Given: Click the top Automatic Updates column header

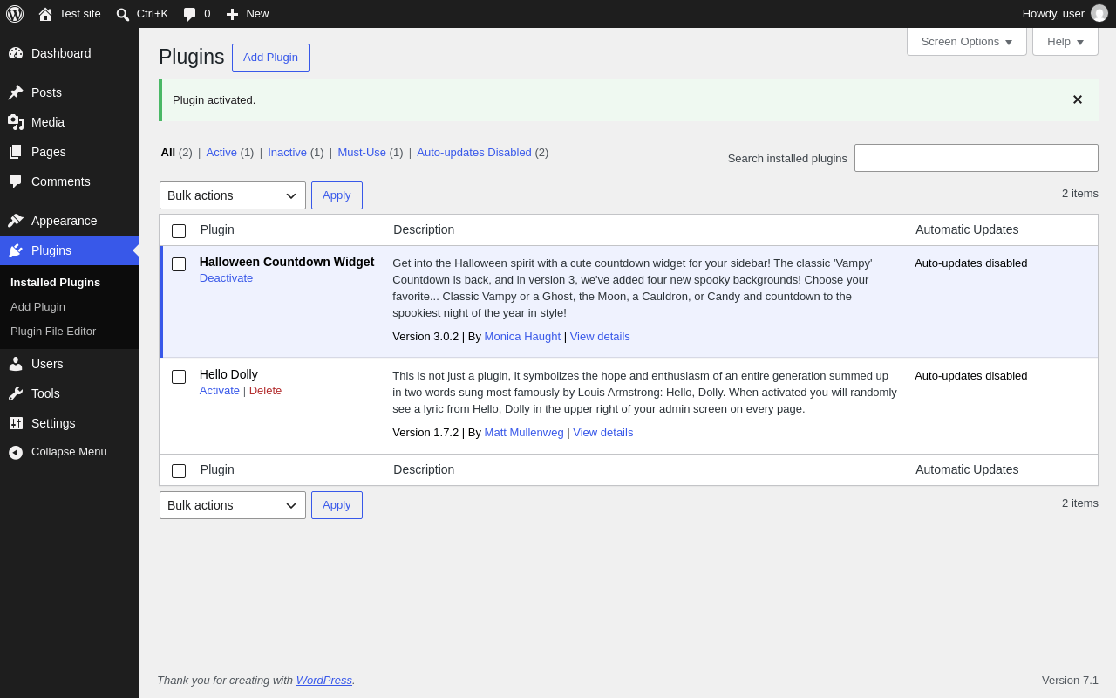Looking at the screenshot, I should click(967, 229).
